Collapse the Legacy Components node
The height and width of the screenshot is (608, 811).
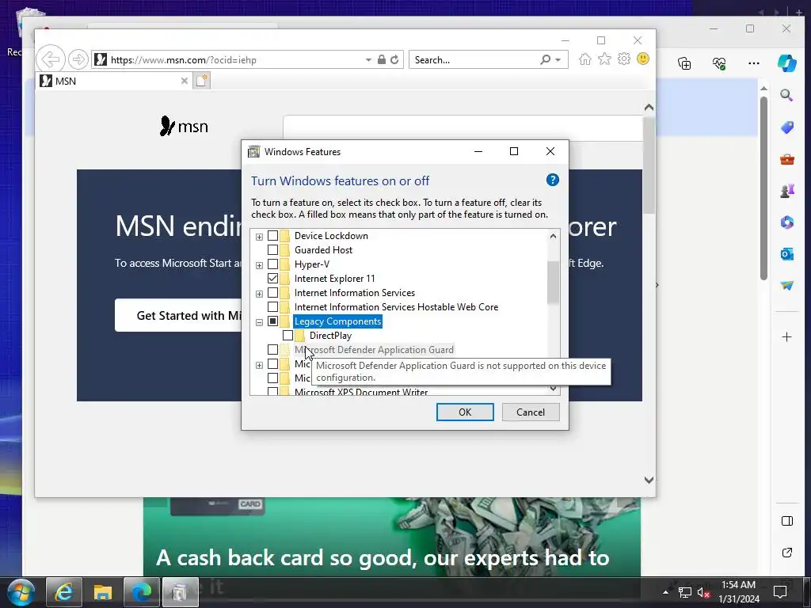259,322
